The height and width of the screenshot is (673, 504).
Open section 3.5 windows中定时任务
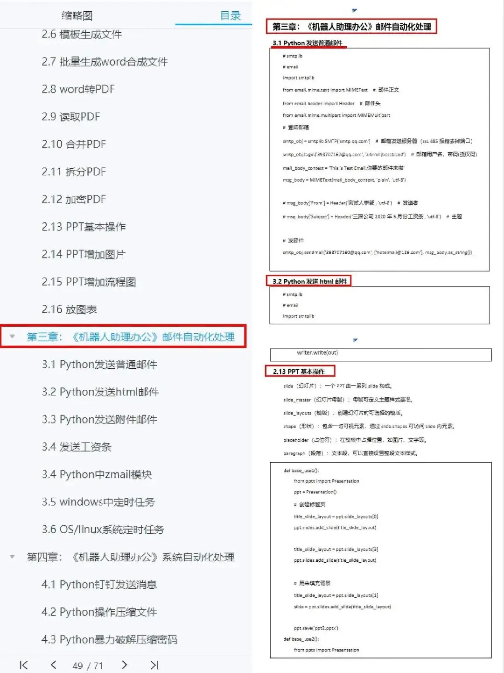pyautogui.click(x=98, y=502)
